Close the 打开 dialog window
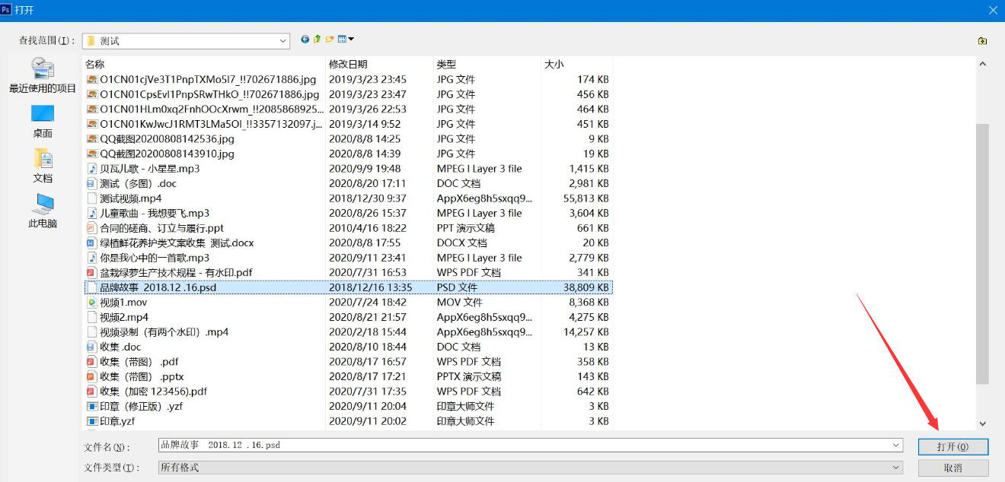This screenshot has height=482, width=1005. (x=993, y=10)
